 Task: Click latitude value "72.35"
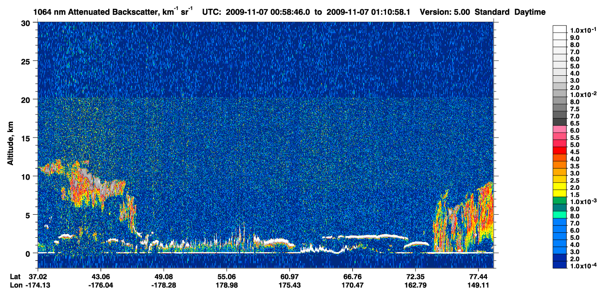415,277
